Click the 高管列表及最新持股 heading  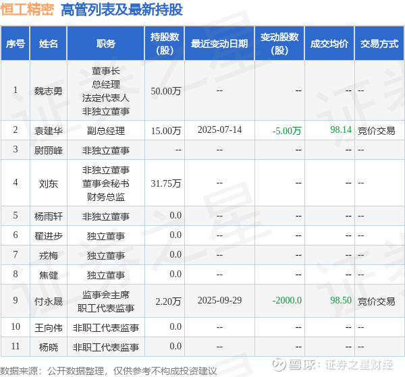click(122, 10)
